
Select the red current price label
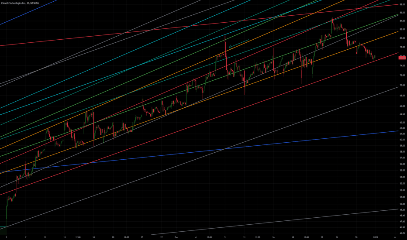coord(402,58)
